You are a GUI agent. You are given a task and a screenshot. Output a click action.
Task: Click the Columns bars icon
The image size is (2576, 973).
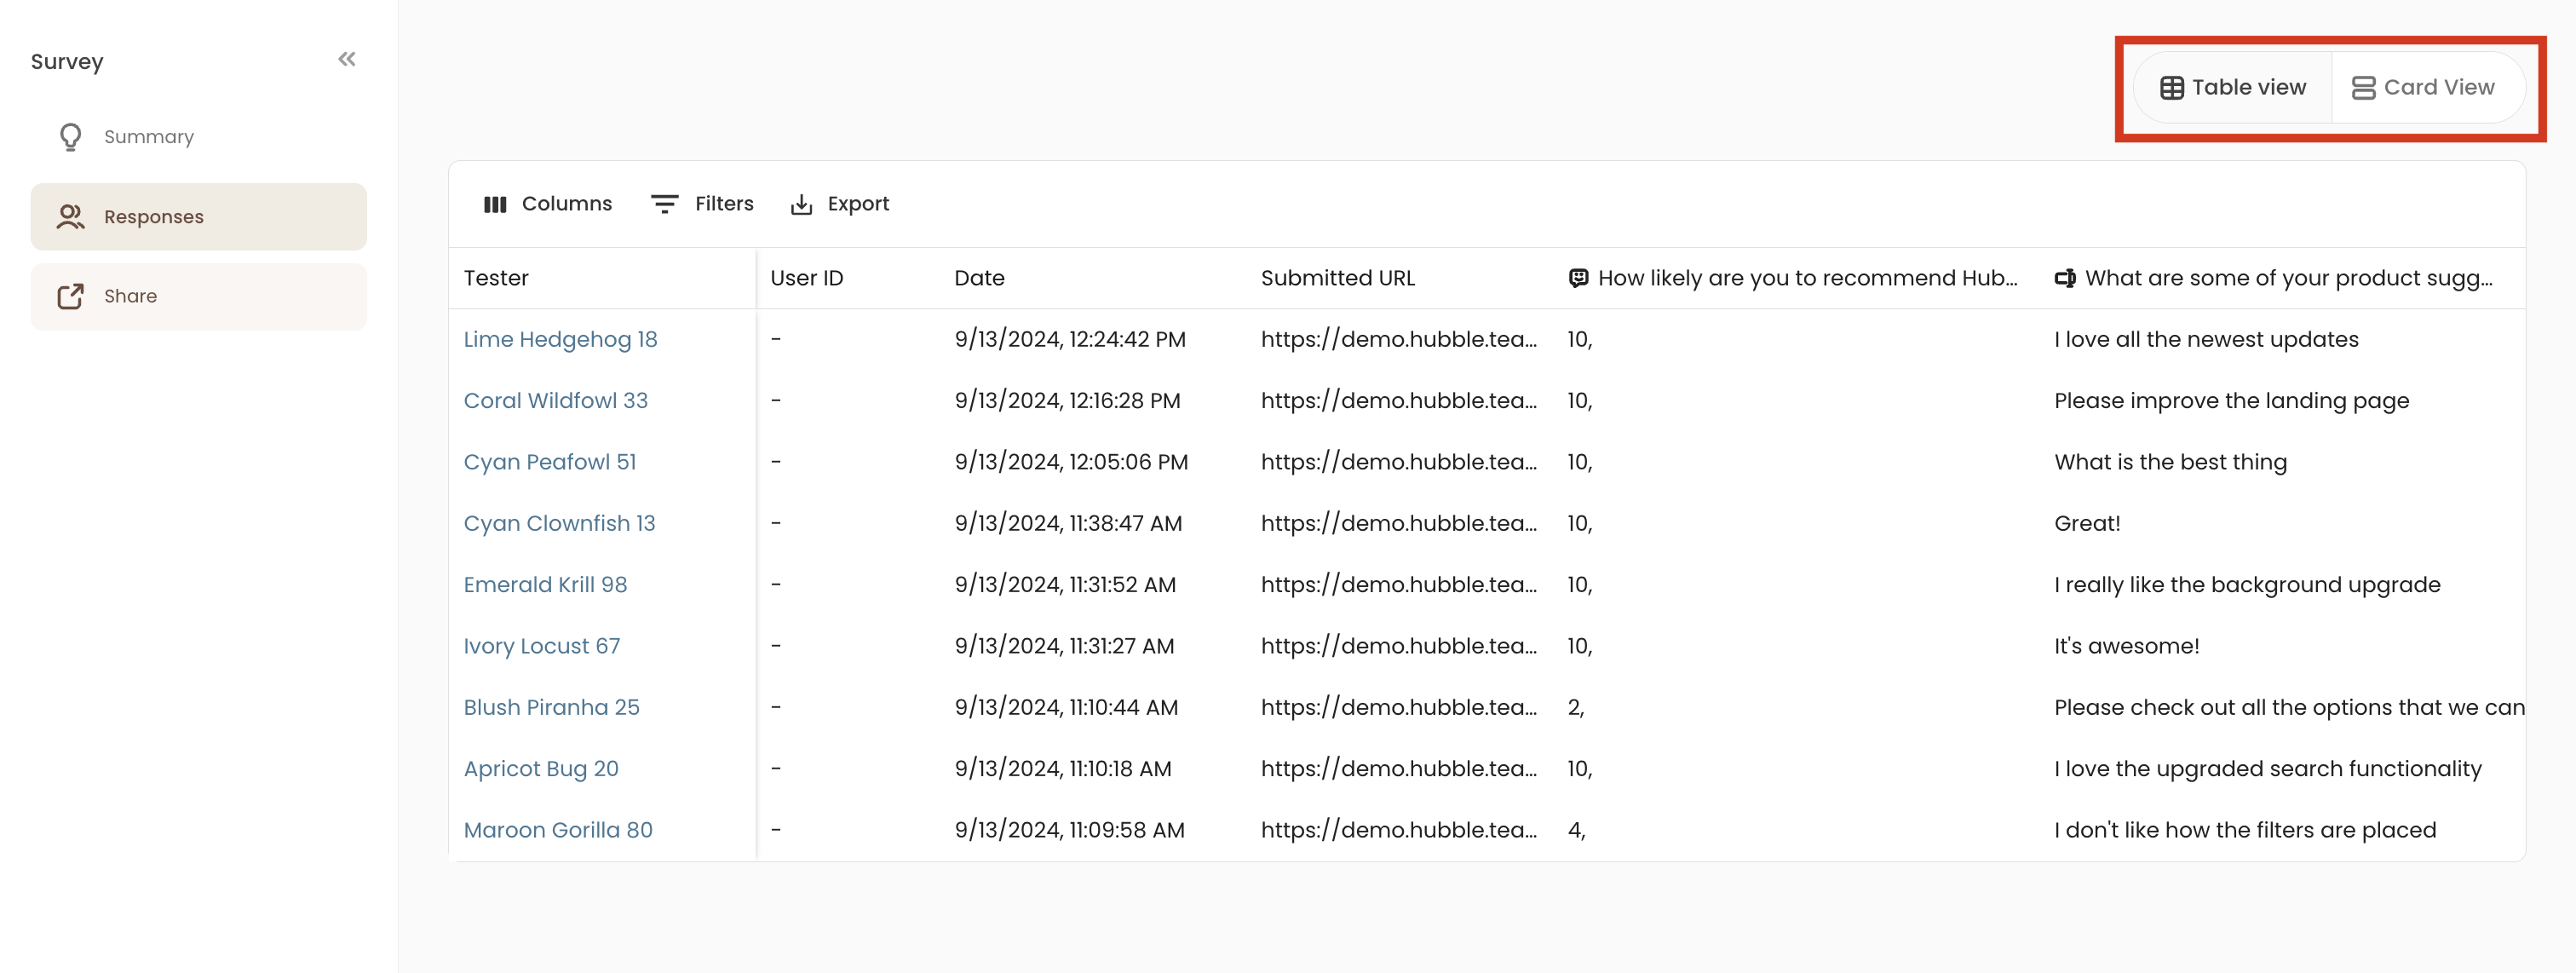click(495, 204)
